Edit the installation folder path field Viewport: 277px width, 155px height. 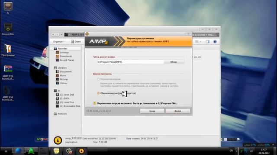[x=130, y=62]
